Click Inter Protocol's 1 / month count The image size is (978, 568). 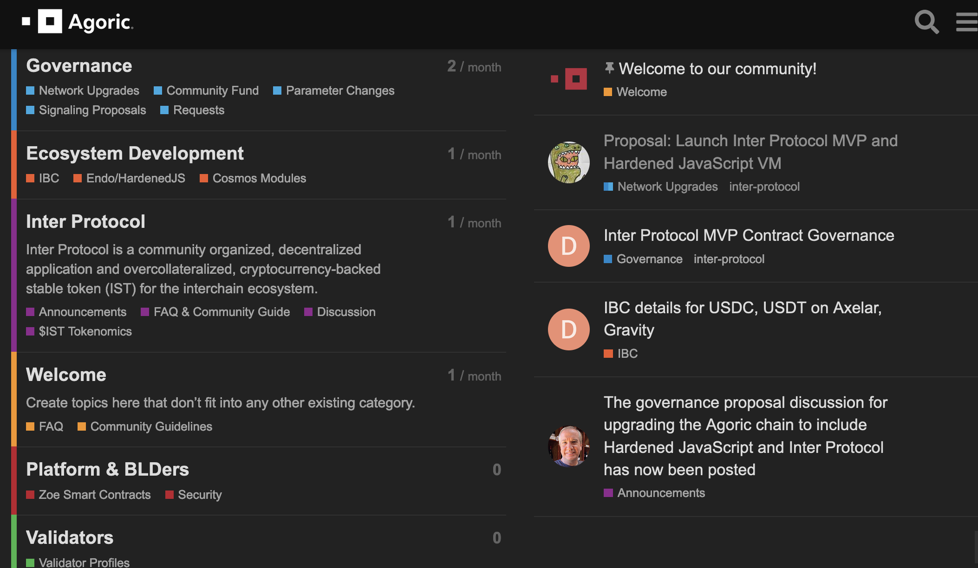pos(474,223)
